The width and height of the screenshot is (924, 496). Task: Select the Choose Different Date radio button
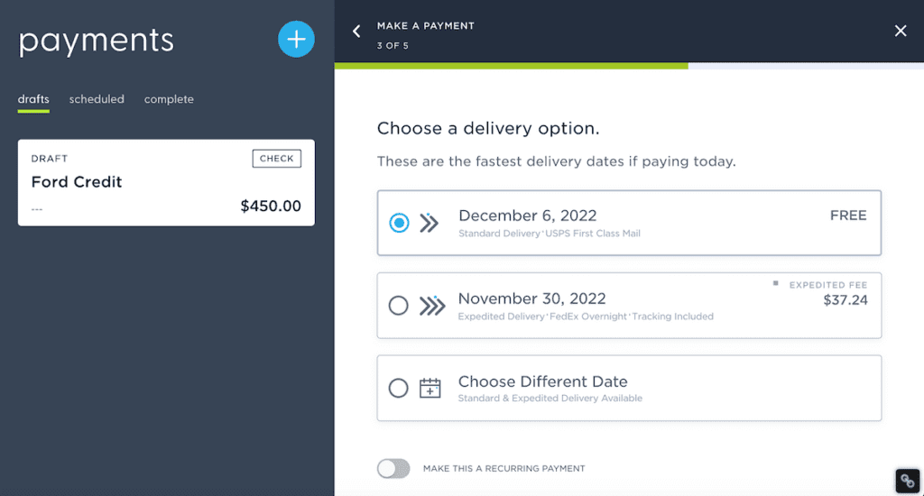click(x=398, y=388)
